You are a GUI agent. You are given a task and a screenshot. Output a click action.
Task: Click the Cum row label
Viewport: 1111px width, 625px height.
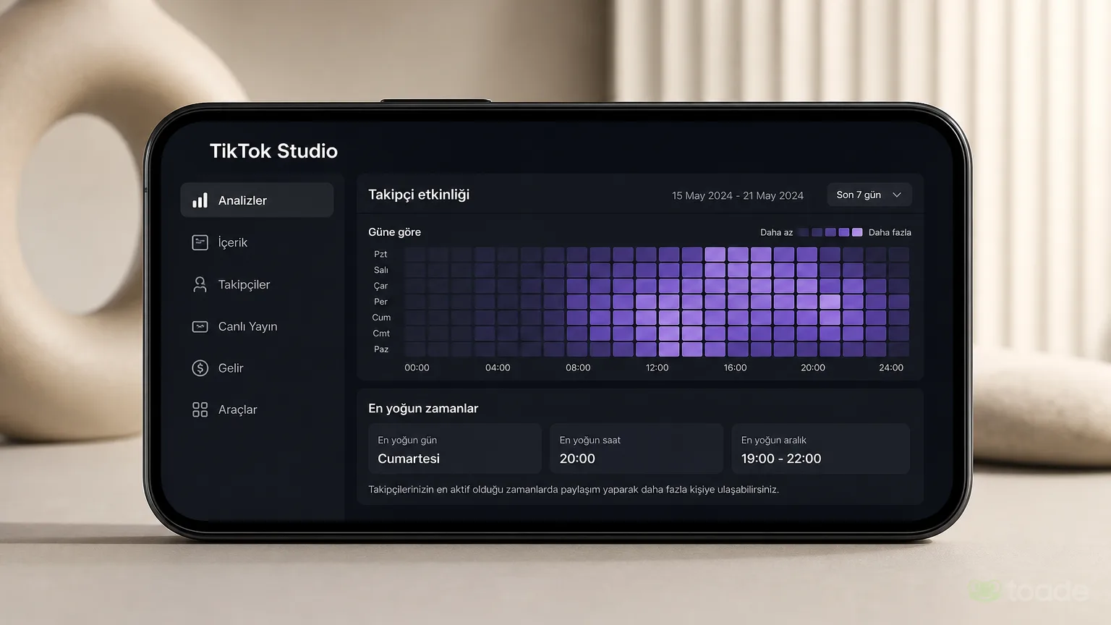click(x=381, y=318)
